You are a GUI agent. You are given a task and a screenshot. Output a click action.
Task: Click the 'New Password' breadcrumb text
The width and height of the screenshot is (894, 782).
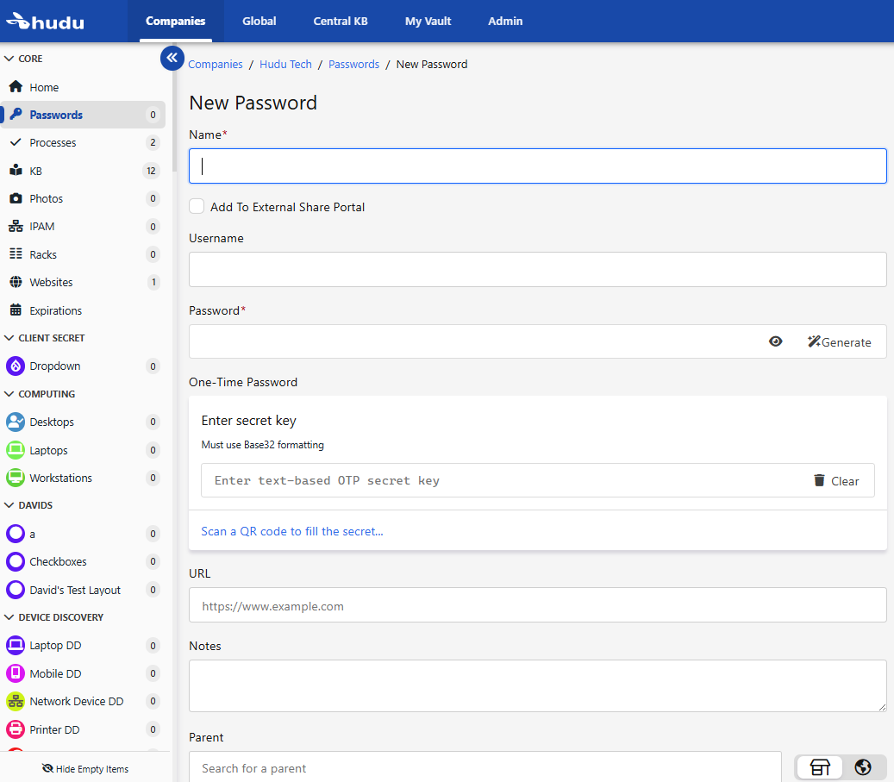tap(432, 64)
